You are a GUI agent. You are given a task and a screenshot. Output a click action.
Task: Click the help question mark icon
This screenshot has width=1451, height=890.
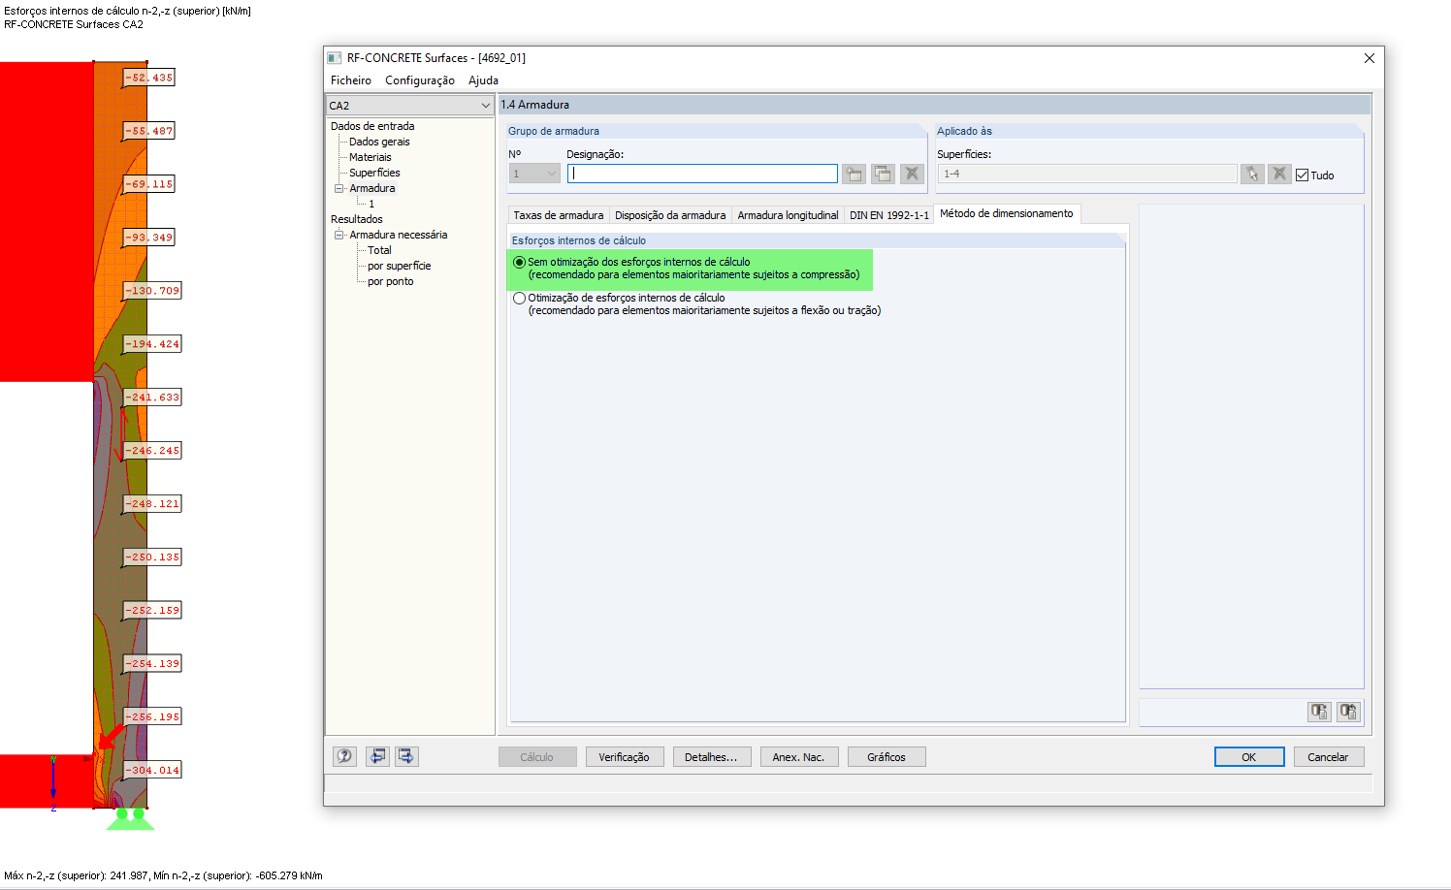pos(344,756)
